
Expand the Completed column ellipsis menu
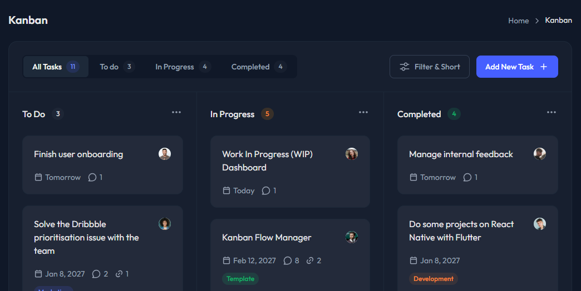tap(552, 112)
